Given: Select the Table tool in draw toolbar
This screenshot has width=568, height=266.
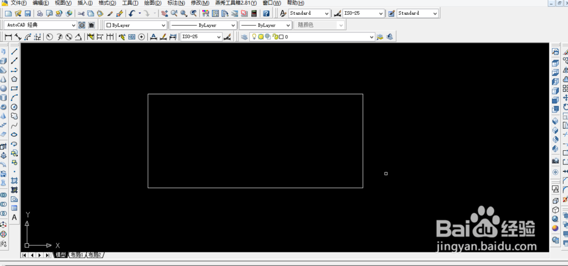Looking at the screenshot, I should tap(15, 208).
